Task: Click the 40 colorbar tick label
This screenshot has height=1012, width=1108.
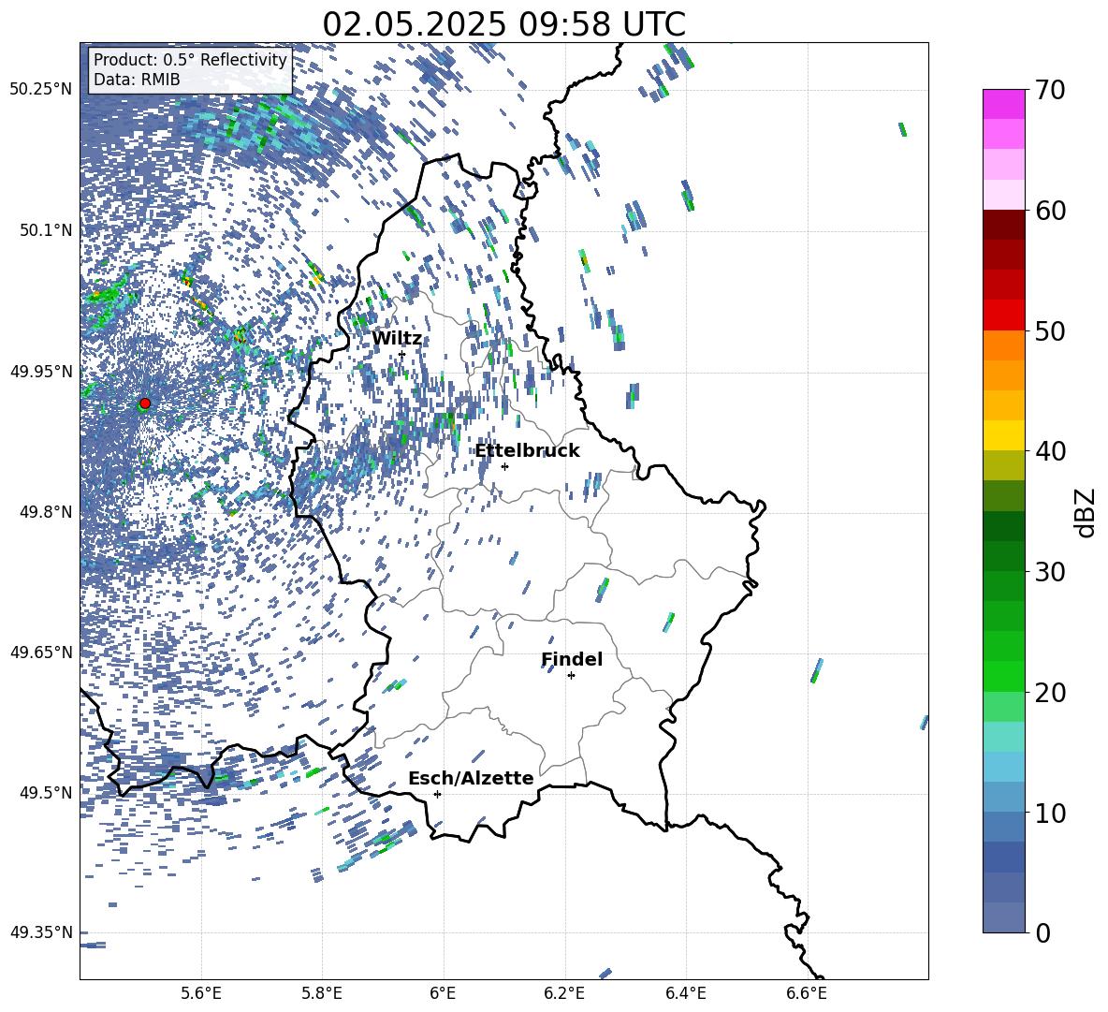Action: (x=1050, y=451)
